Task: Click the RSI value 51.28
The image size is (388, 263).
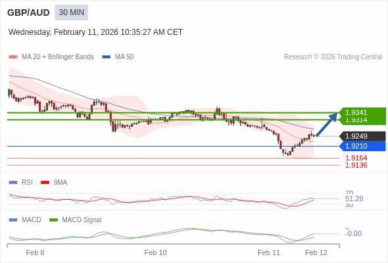Action: tap(354, 199)
